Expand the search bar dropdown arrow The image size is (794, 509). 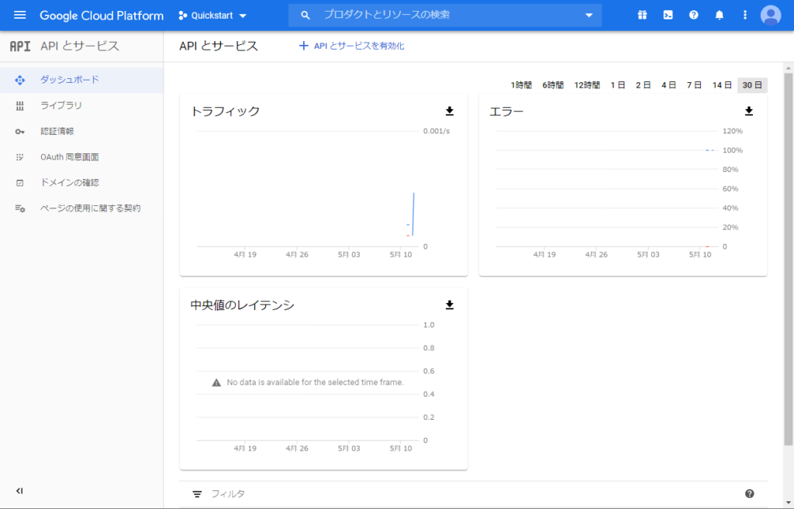[x=589, y=15]
